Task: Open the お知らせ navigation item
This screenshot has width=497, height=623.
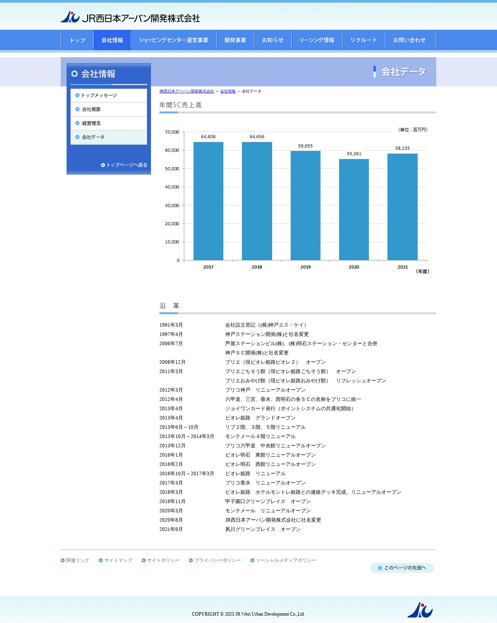Action: coord(273,40)
